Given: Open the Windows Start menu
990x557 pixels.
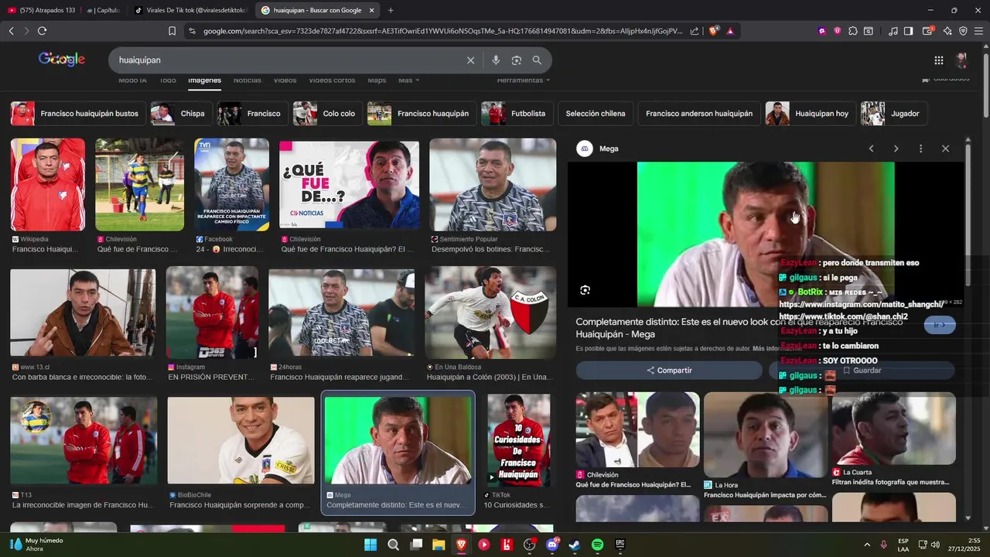Looking at the screenshot, I should pos(370,545).
